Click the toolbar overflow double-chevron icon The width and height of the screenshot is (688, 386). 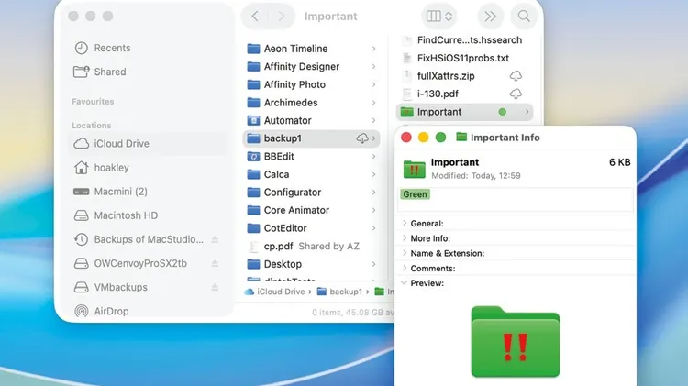point(491,17)
